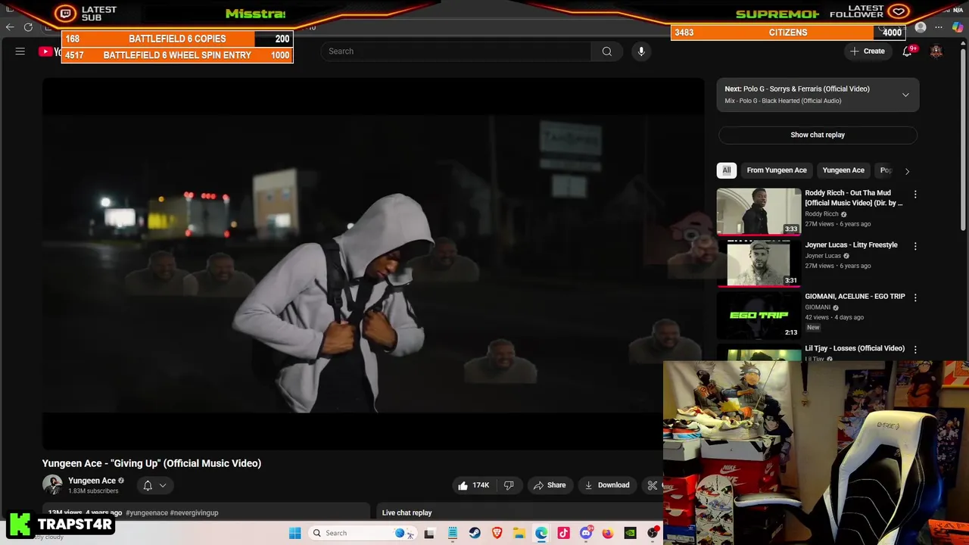Reload the page with the refresh icon
This screenshot has height=545, width=969.
click(28, 27)
